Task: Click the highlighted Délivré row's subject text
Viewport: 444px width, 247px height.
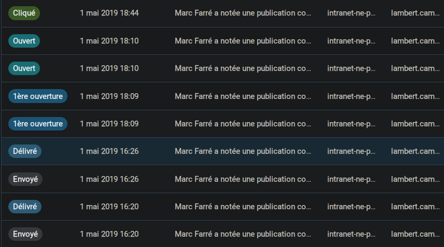Action: [x=243, y=151]
